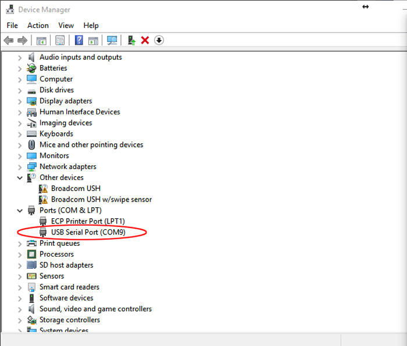Click the Storage controllers icon
407x346 pixels.
point(31,320)
